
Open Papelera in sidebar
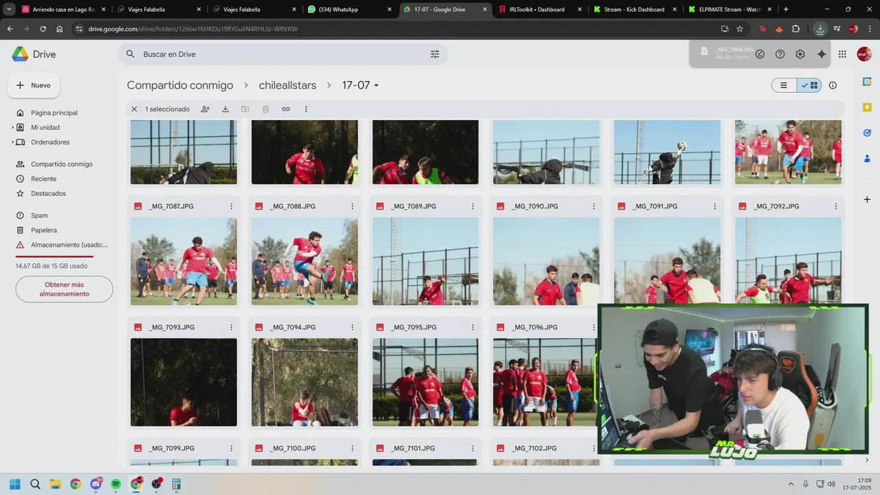43,230
